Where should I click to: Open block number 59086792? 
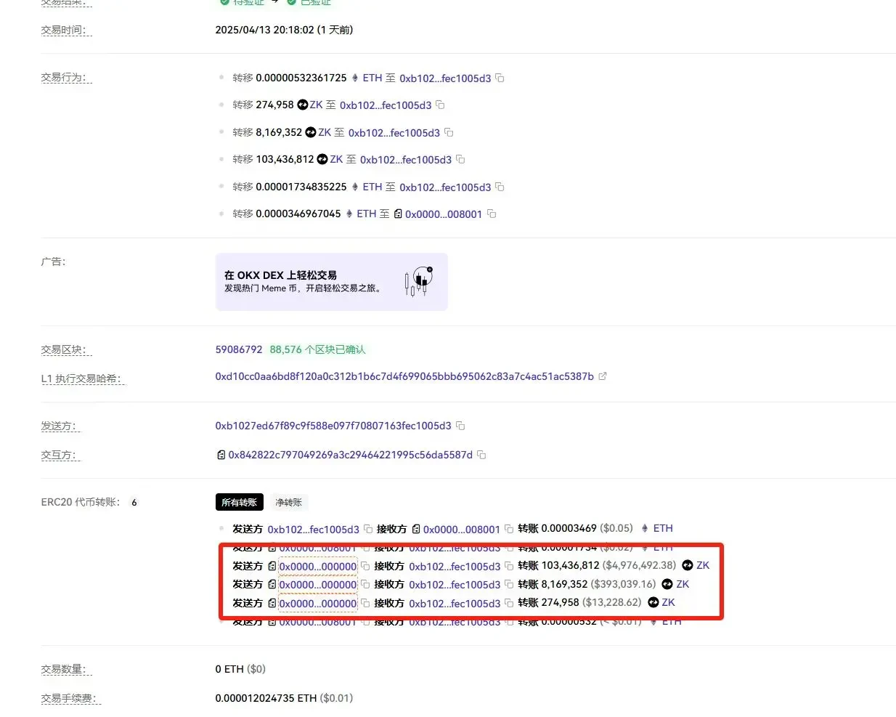pos(239,349)
